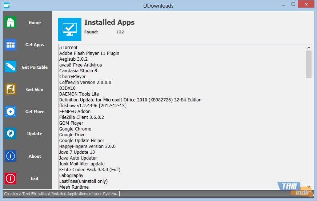Select µTorrent in the installed apps list
The height and width of the screenshot is (201, 317).
tap(68, 48)
